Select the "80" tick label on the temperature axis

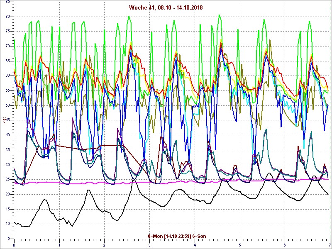(7, 17)
